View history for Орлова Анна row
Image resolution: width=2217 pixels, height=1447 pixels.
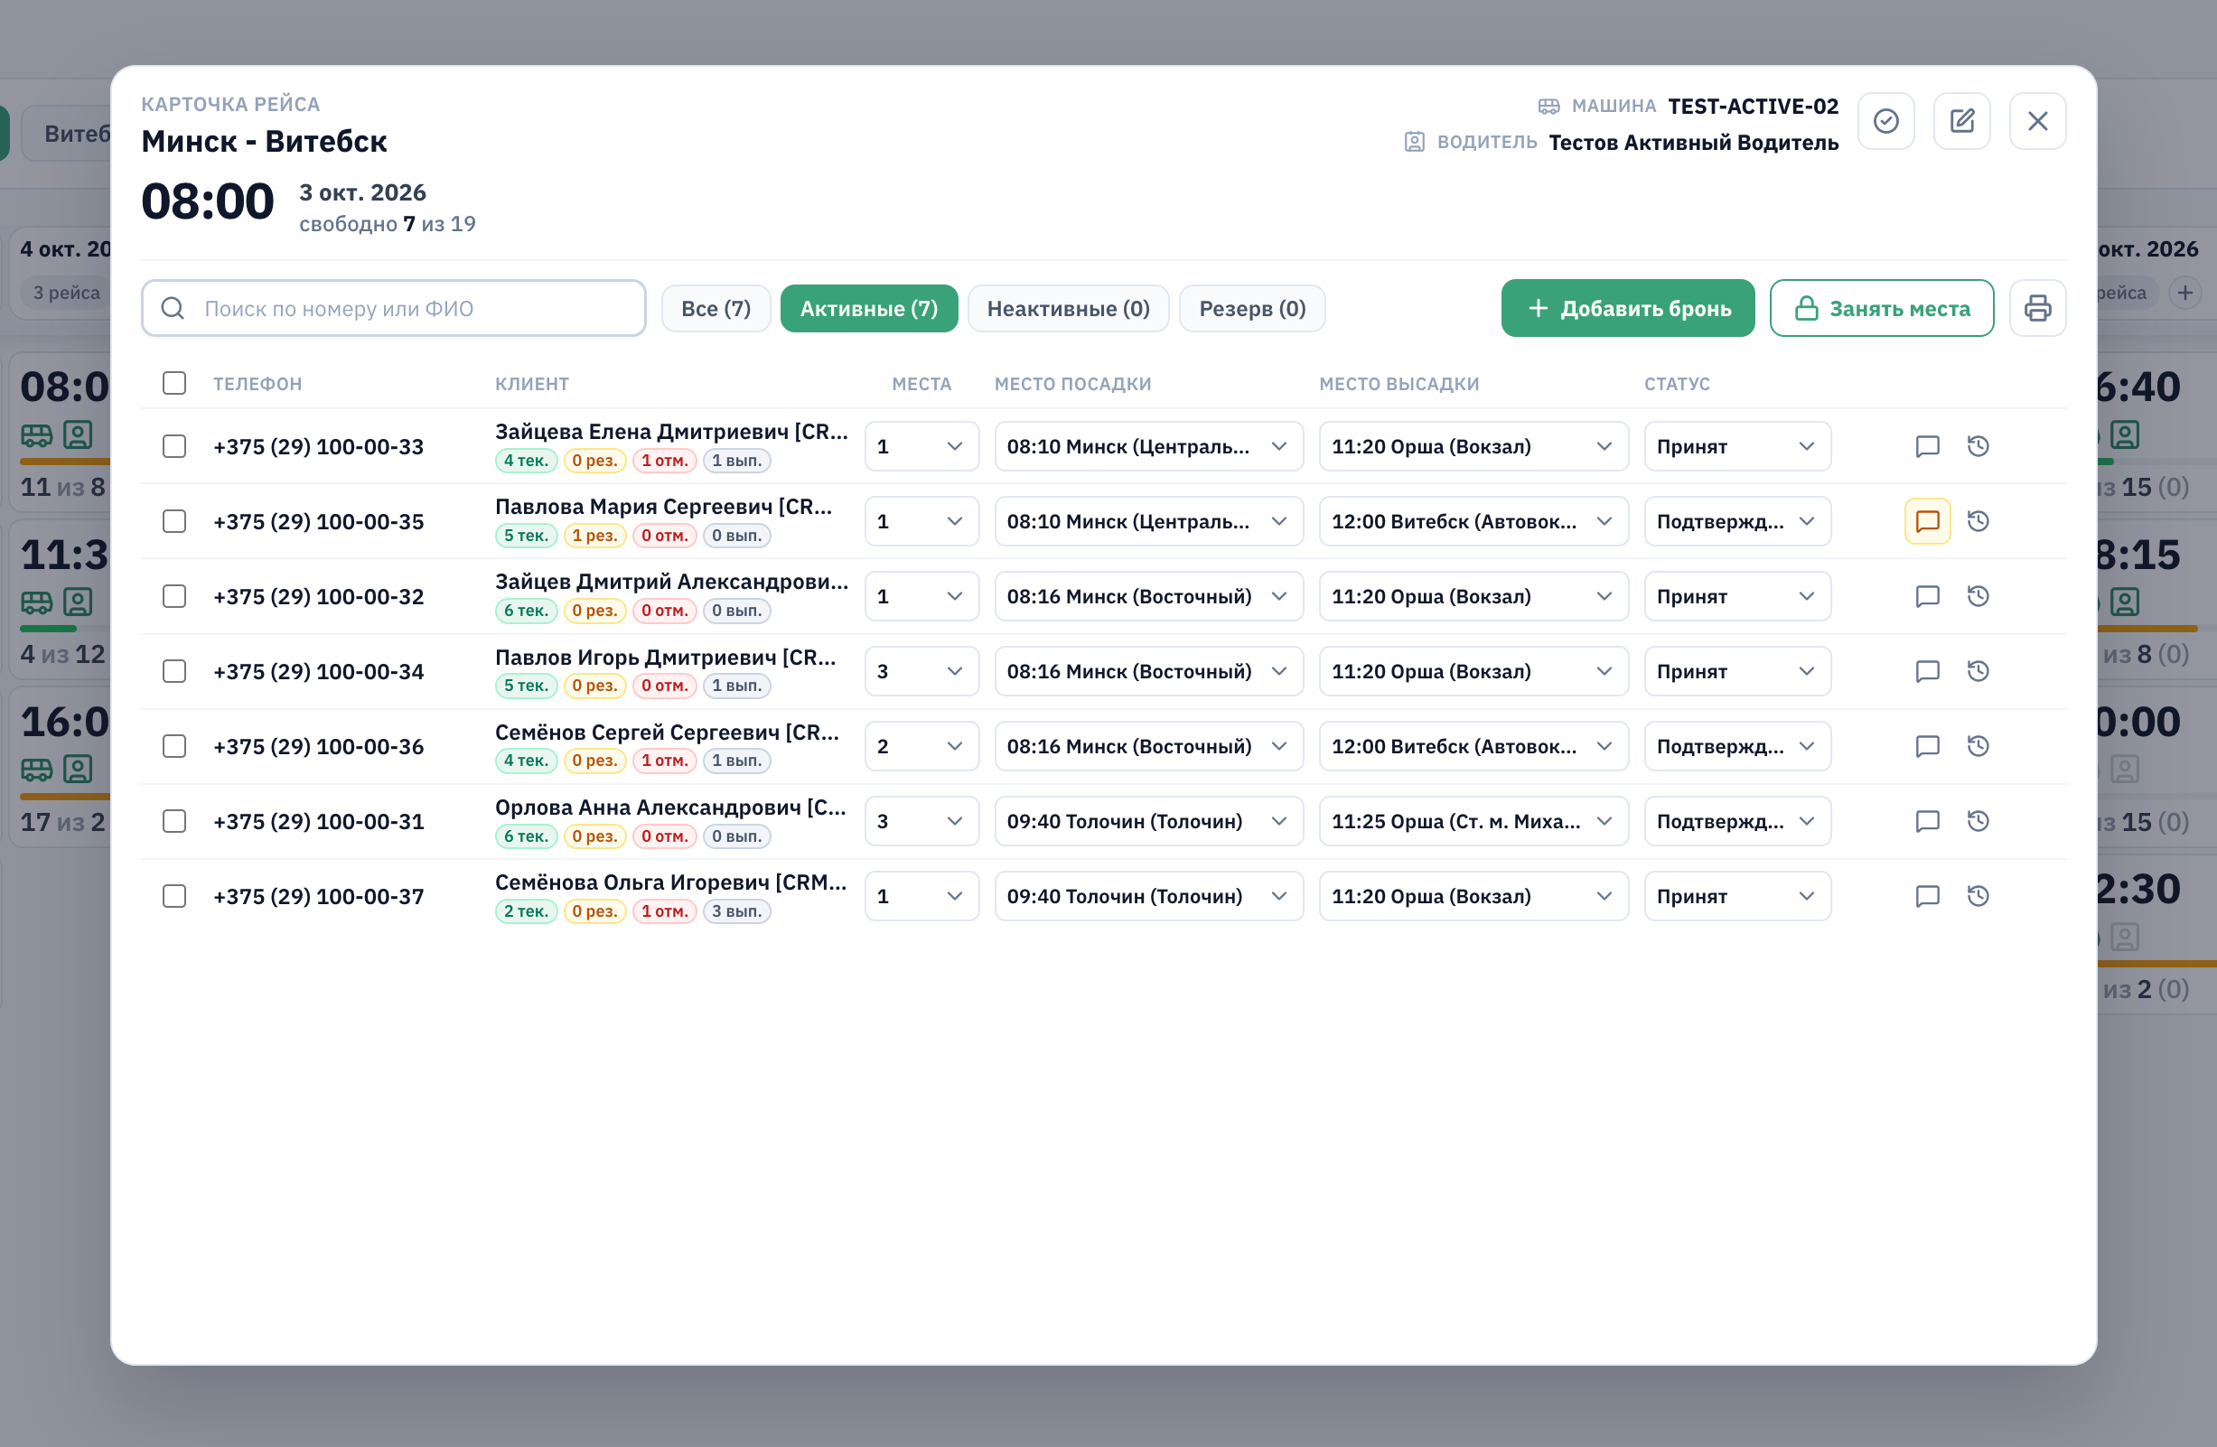[x=1978, y=821]
